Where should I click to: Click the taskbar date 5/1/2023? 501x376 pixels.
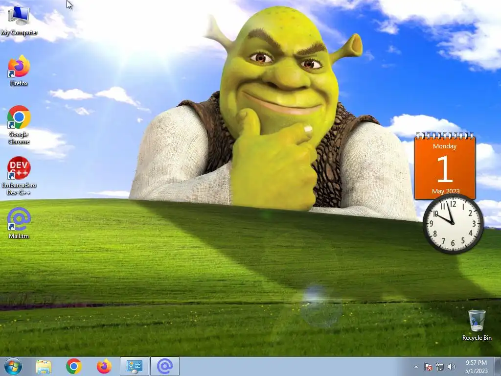(x=477, y=371)
